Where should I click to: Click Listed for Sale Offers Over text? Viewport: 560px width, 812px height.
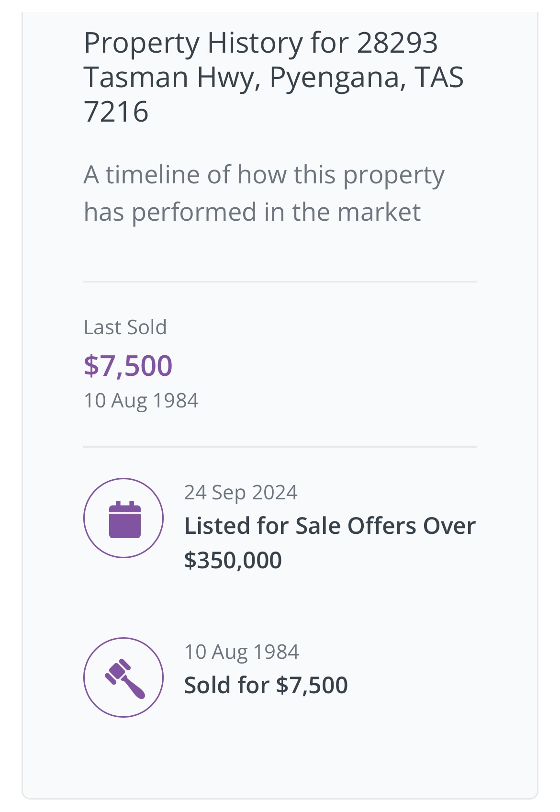click(x=330, y=526)
